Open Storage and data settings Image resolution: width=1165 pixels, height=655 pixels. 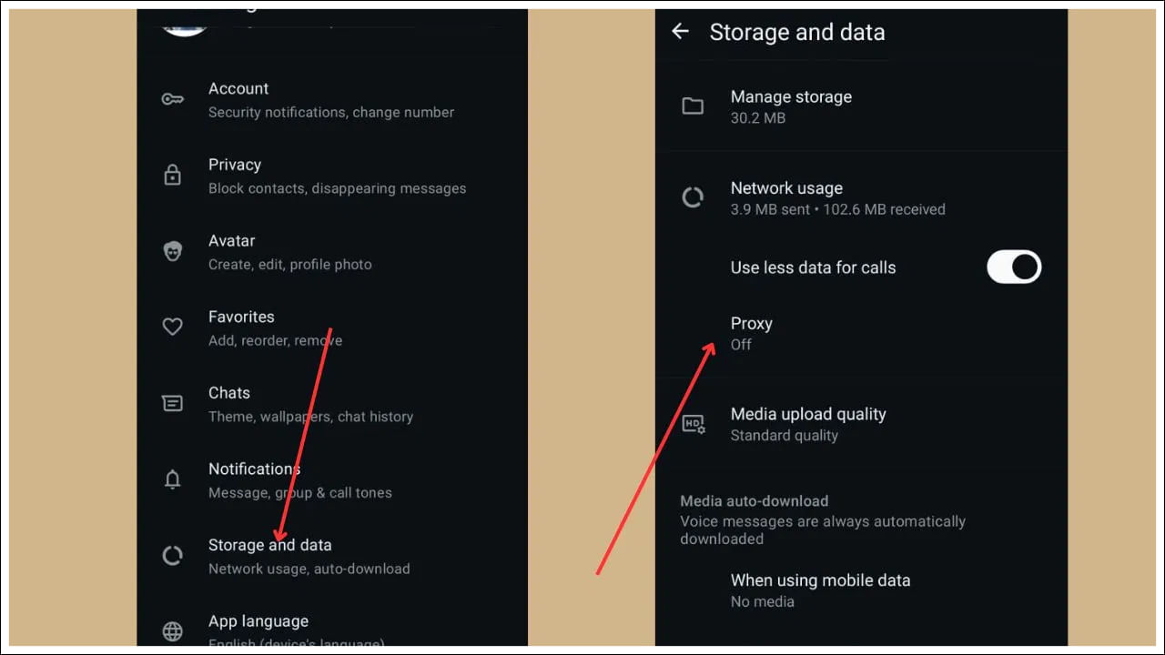[x=270, y=555]
